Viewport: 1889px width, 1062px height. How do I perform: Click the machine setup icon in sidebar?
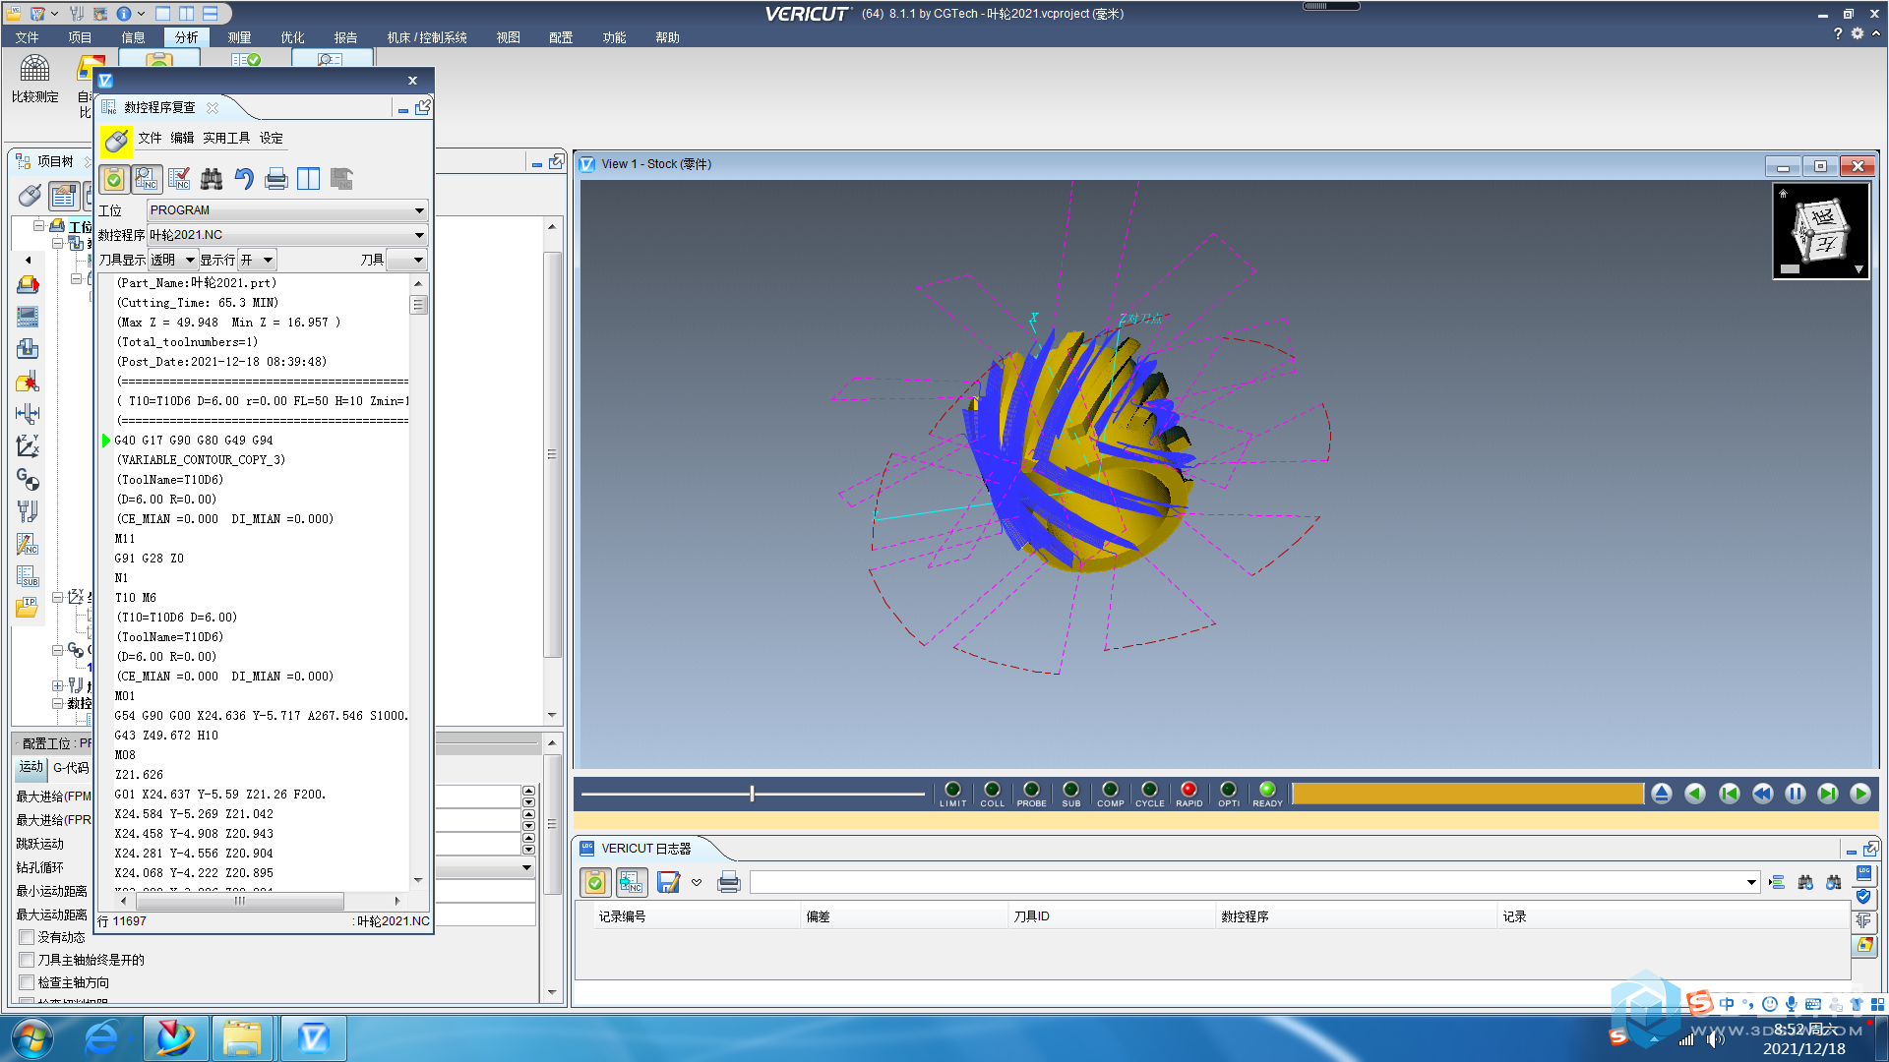[28, 349]
